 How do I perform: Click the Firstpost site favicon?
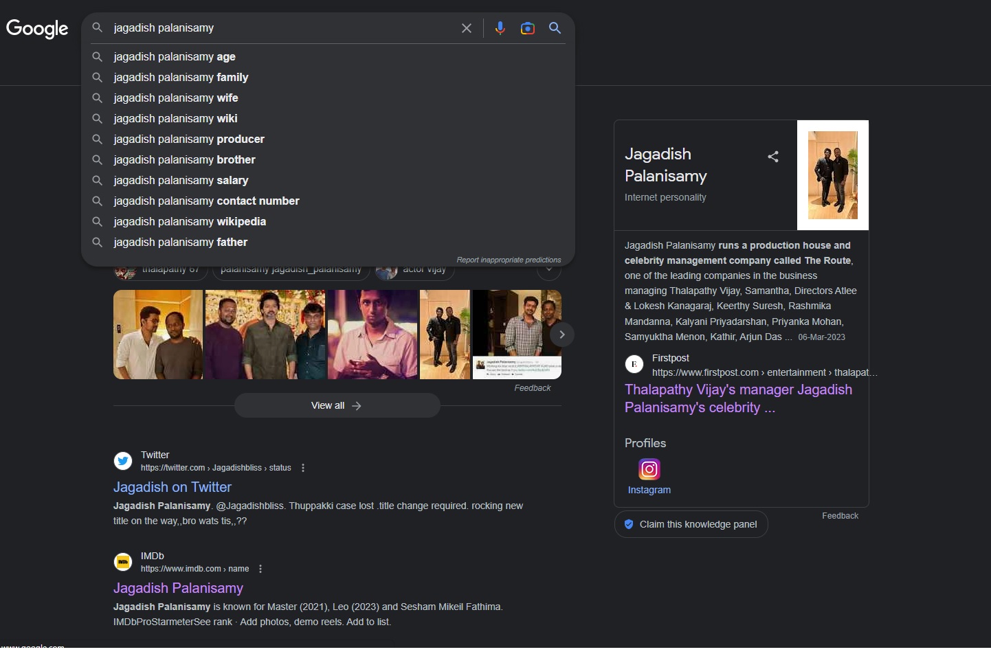(634, 364)
